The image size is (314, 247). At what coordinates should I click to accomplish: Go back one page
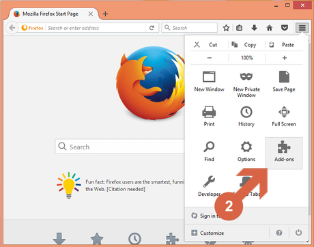12,28
